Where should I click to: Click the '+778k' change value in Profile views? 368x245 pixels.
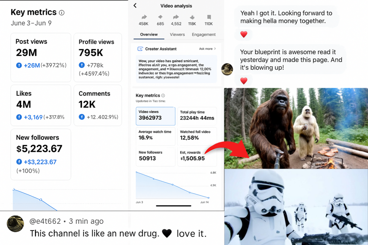click(95, 65)
